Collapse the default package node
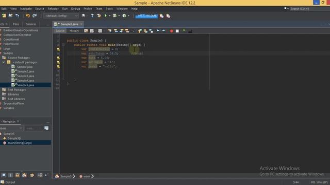Screen dimensions: 330x185 [x=4, y=62]
